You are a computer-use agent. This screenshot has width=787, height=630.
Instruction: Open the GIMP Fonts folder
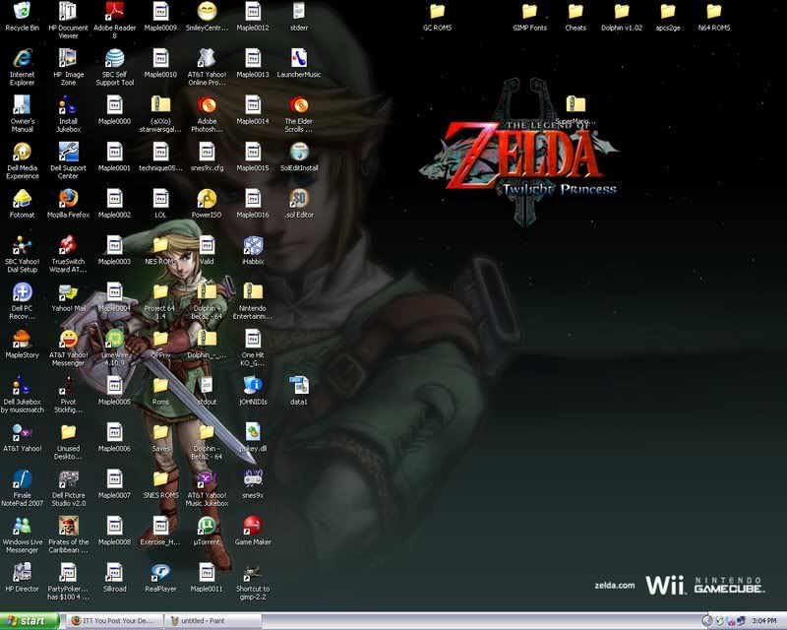click(x=529, y=11)
